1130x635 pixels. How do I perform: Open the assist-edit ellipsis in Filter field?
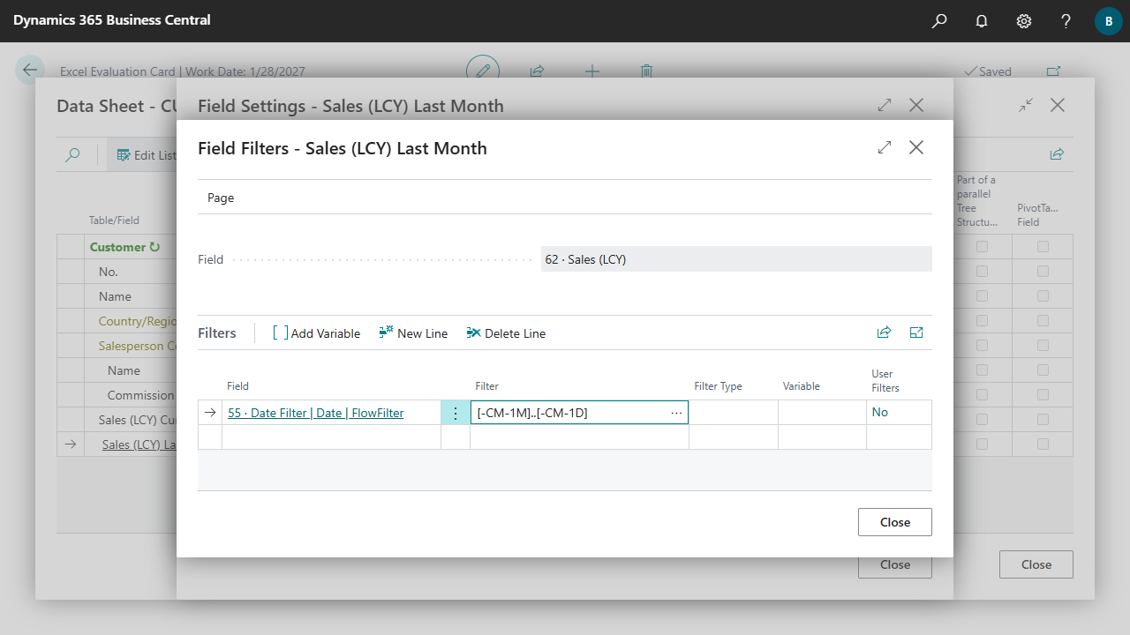[676, 413]
